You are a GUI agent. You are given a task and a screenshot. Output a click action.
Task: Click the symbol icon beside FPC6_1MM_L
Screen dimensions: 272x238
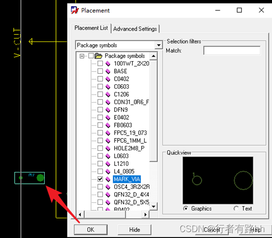pyautogui.click(x=108, y=140)
